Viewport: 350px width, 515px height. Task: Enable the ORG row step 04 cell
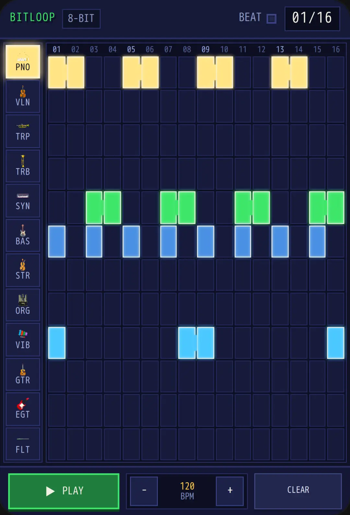click(x=112, y=309)
